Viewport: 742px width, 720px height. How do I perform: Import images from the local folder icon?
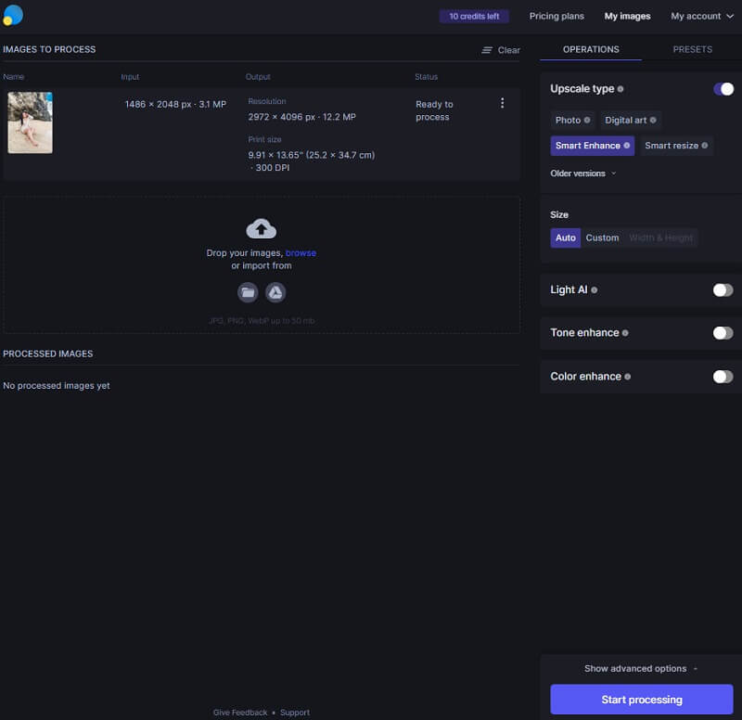point(248,292)
